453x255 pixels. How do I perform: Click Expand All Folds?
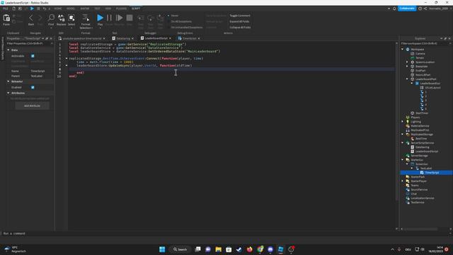click(239, 21)
